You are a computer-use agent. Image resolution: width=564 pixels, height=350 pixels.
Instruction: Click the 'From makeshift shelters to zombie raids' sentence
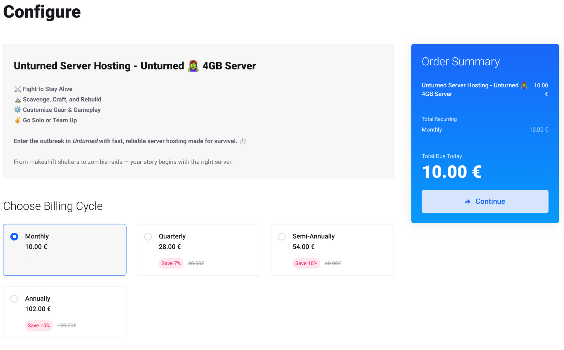[123, 162]
